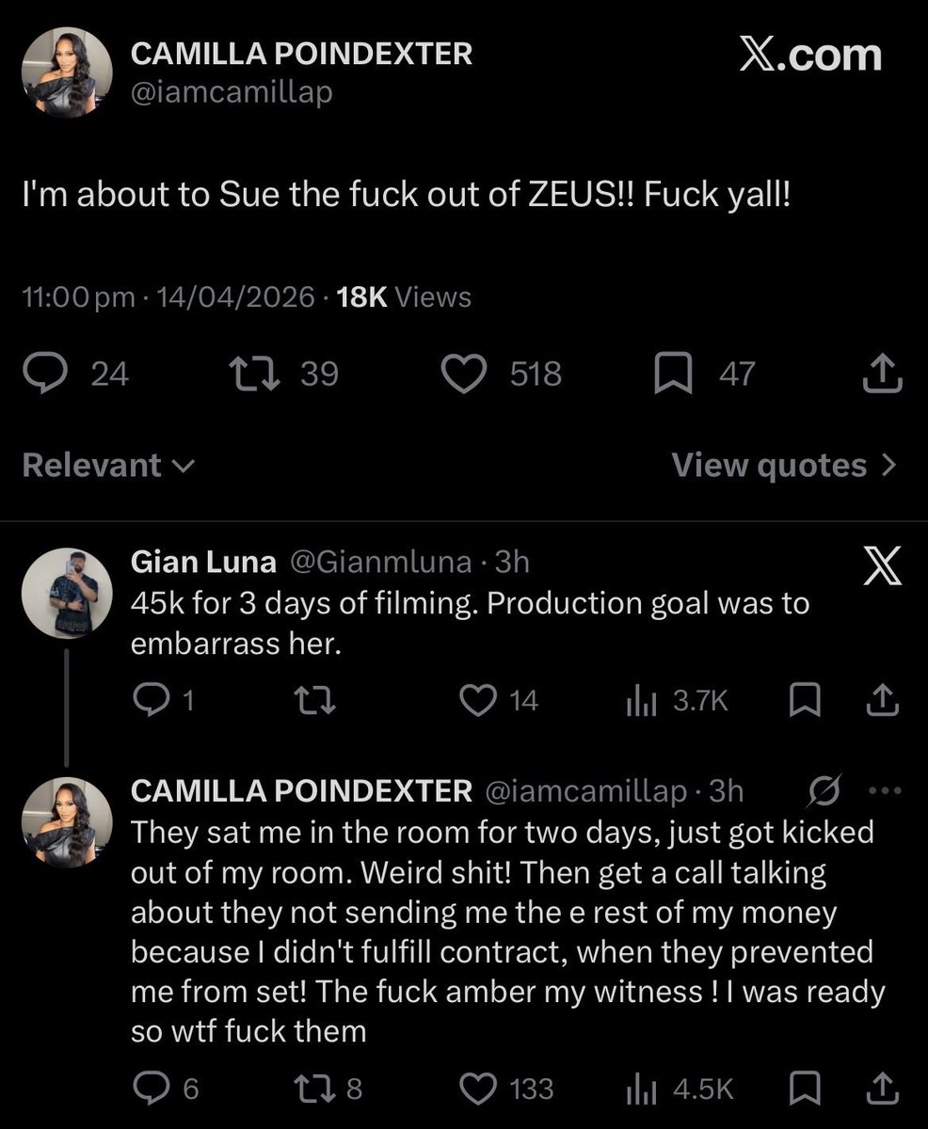This screenshot has width=928, height=1129.
Task: Open the three-dot menu on Camilla's reply
Action: [884, 791]
